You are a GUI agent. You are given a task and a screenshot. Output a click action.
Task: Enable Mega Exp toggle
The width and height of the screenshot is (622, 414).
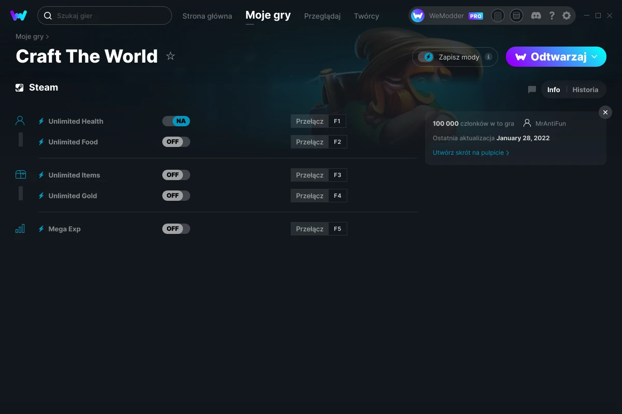tap(176, 229)
